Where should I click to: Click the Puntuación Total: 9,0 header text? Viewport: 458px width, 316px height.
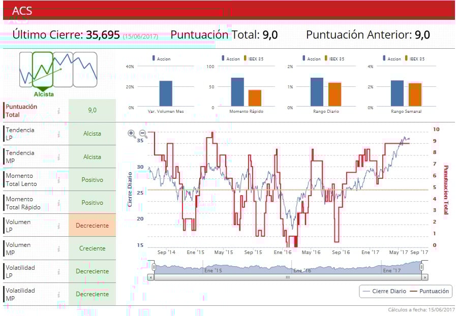(224, 35)
